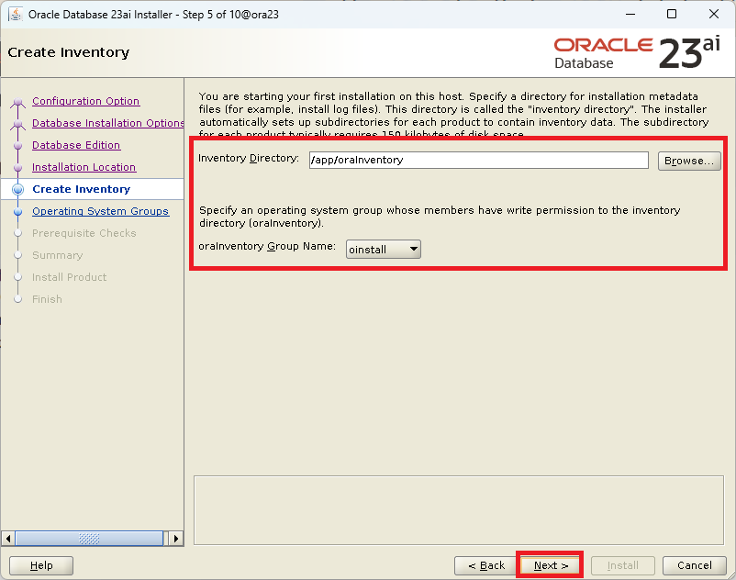Image resolution: width=736 pixels, height=580 pixels.
Task: Maximize the installer window
Action: [x=672, y=14]
